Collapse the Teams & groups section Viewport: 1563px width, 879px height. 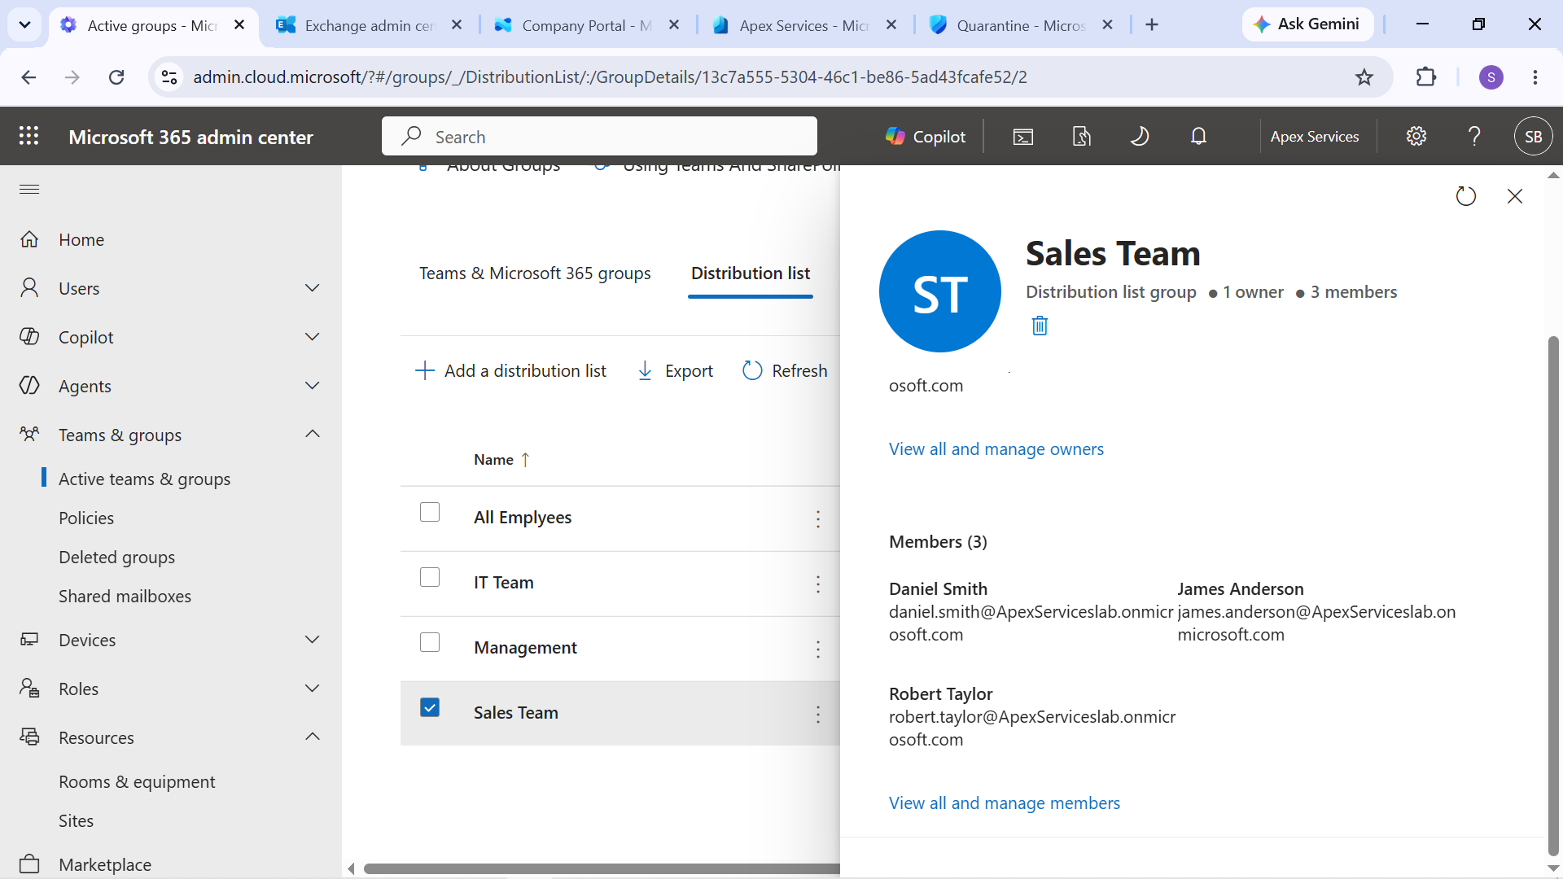coord(312,435)
